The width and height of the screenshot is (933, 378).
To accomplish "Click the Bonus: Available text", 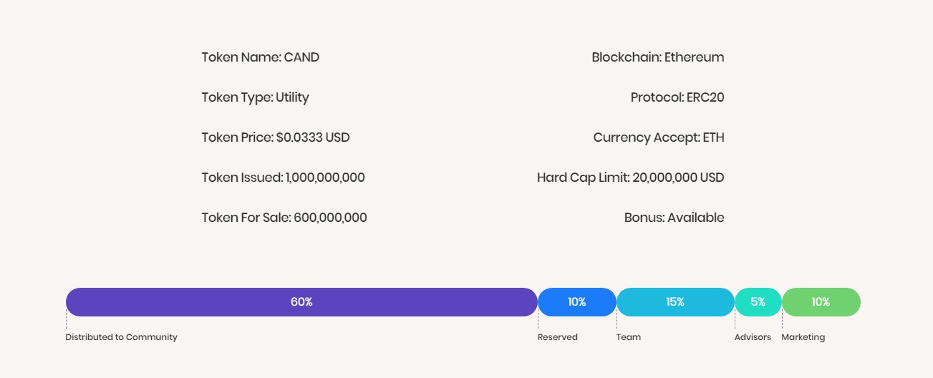I will (675, 218).
